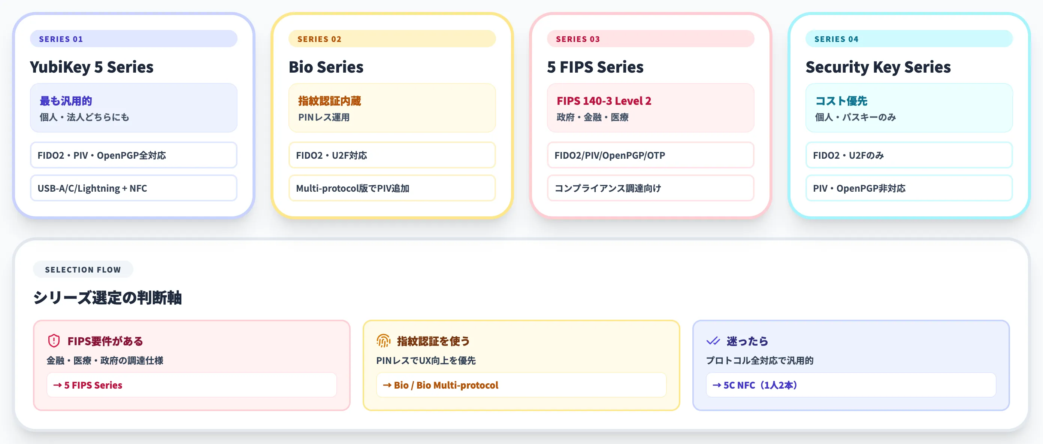Open the → 5C NFC（1人2本） recommendation
This screenshot has height=444, width=1043.
coord(851,385)
